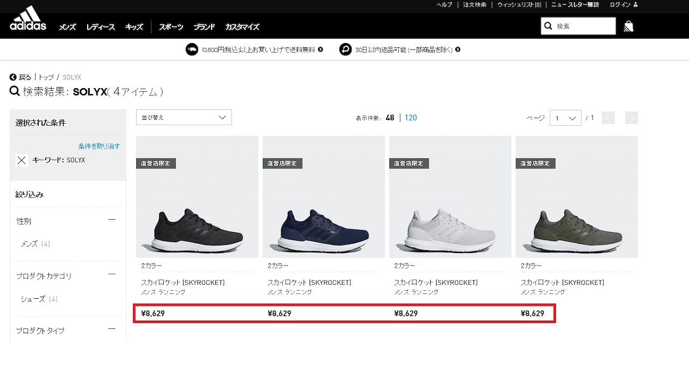The width and height of the screenshot is (689, 382).
Task: Click the ヘルプ link
Action: (x=445, y=5)
